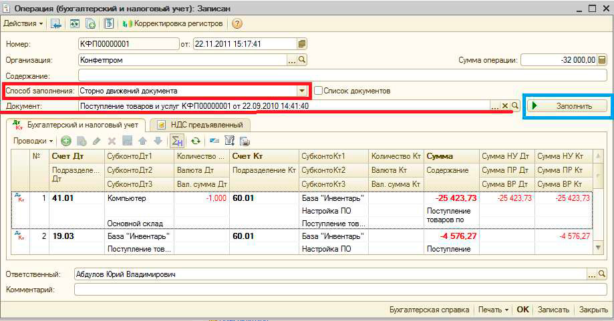
Task: Open the Ответственный magnifier icon
Action: click(602, 274)
